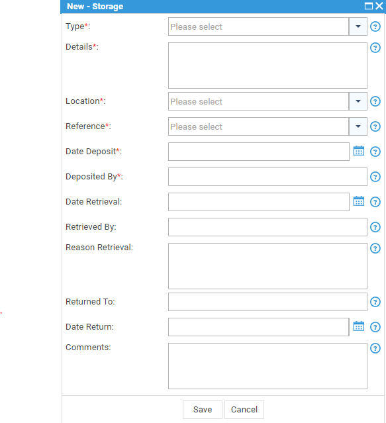Focus the Deposited By input field
This screenshot has height=423, width=386.
point(267,177)
